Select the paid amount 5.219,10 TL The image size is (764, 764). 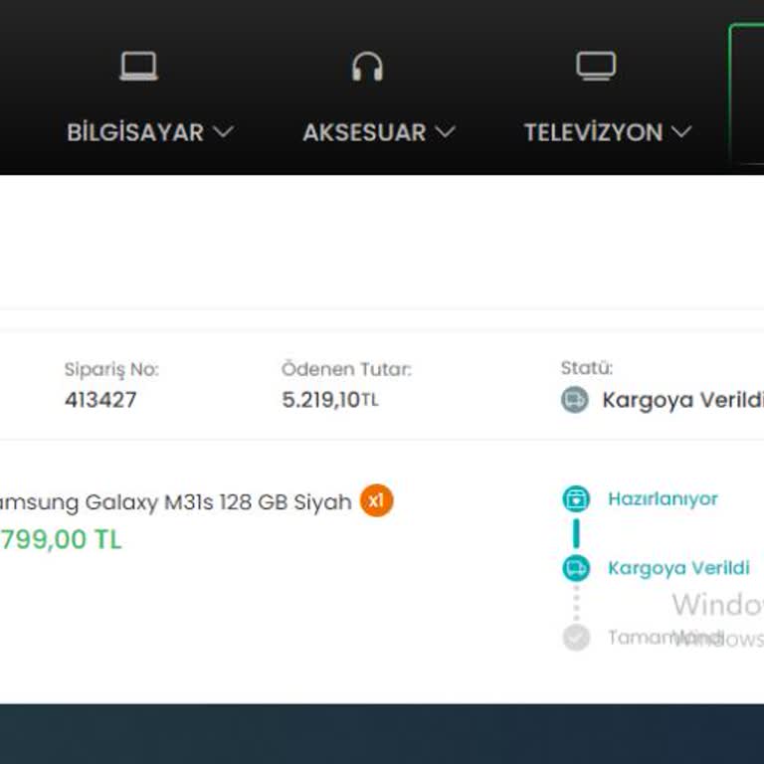pos(330,400)
